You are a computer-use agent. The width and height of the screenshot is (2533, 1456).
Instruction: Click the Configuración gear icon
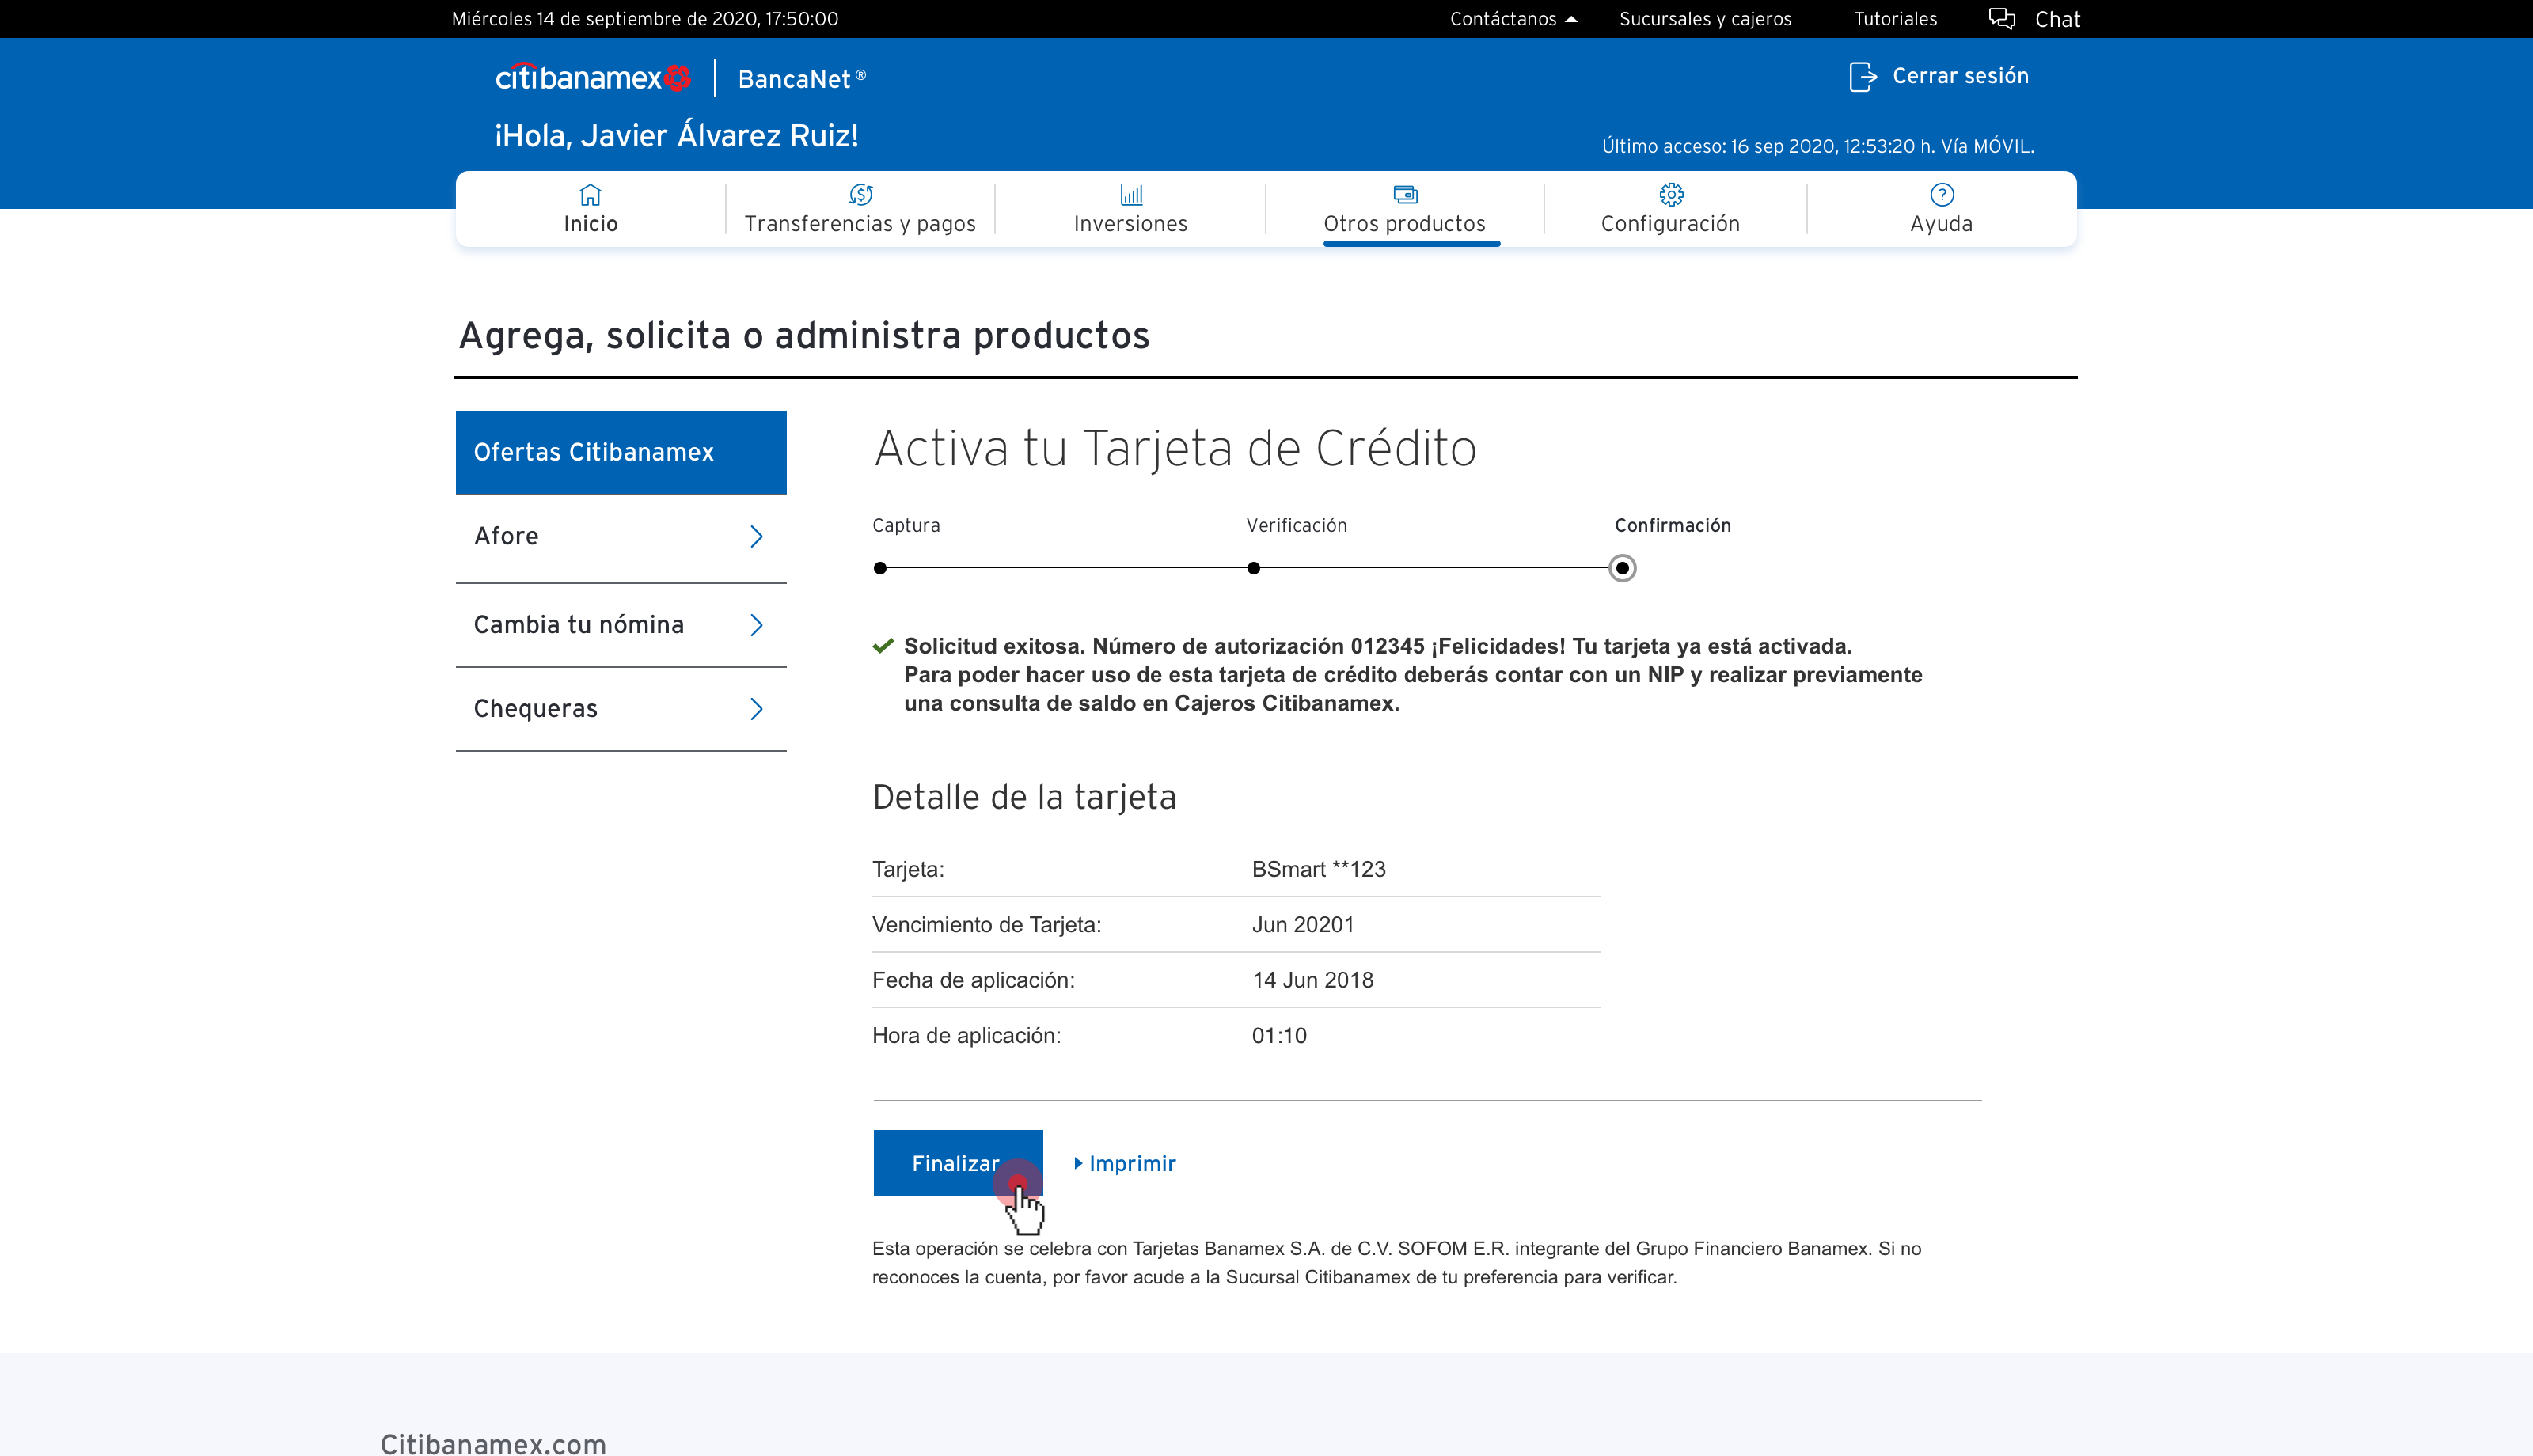(1671, 194)
